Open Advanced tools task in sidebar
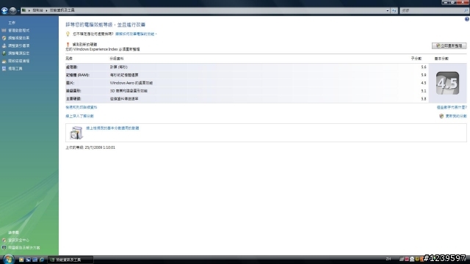This screenshot has width=470, height=264. pyautogui.click(x=15, y=68)
